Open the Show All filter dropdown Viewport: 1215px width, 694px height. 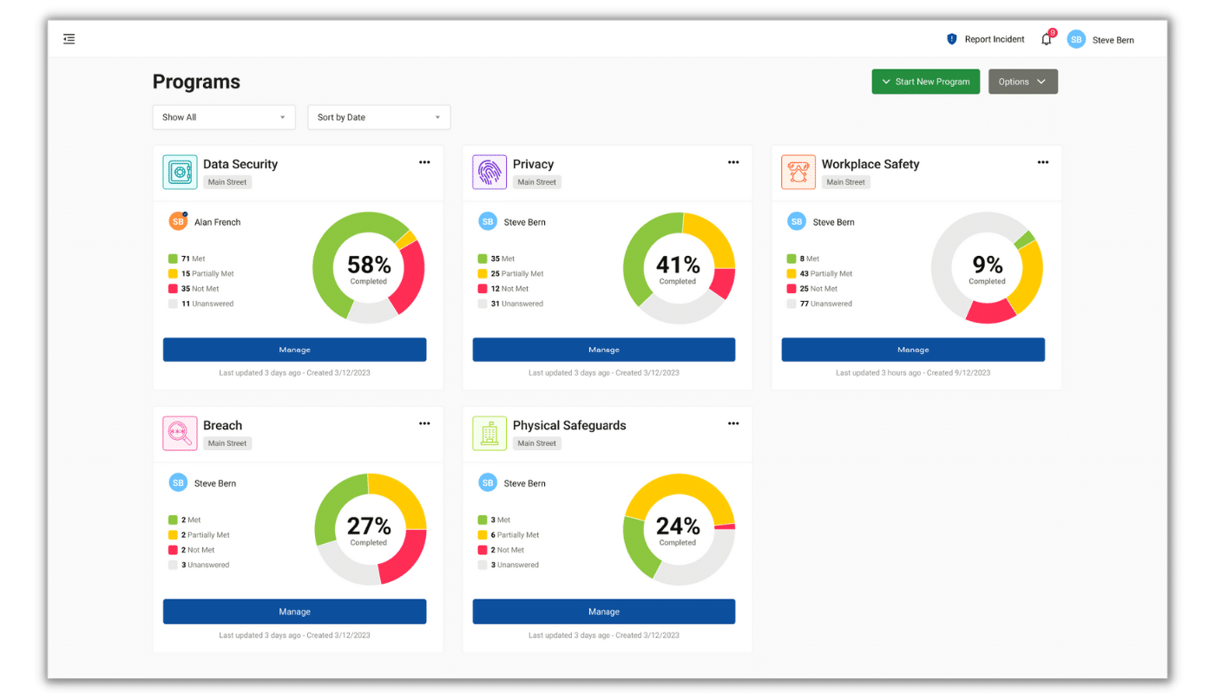(223, 116)
